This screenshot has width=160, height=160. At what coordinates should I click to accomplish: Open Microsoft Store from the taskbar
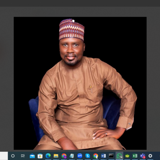(x=40, y=156)
